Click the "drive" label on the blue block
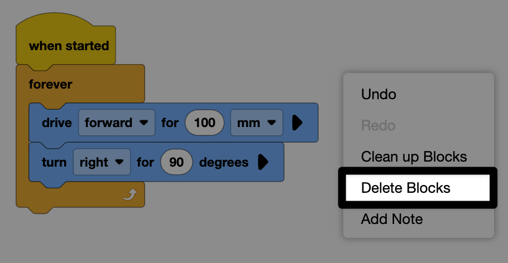The image size is (508, 263). (57, 123)
